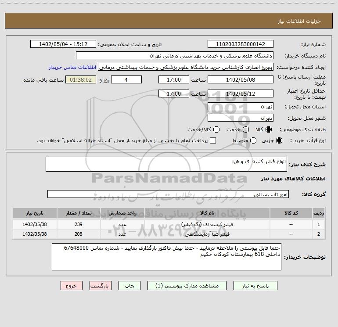The height and width of the screenshot is (327, 338).
Task: Click quantity cell 208
Action: pos(79,234)
